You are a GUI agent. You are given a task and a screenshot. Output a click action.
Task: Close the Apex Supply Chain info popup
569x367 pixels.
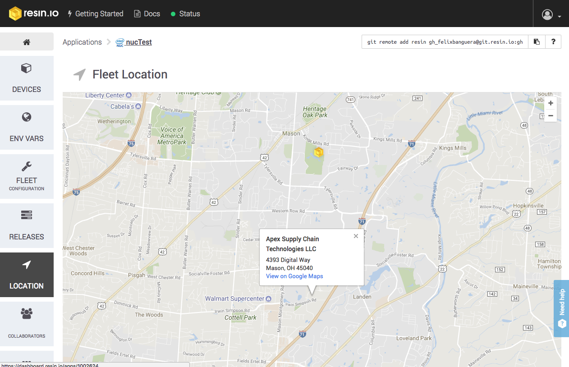point(356,236)
